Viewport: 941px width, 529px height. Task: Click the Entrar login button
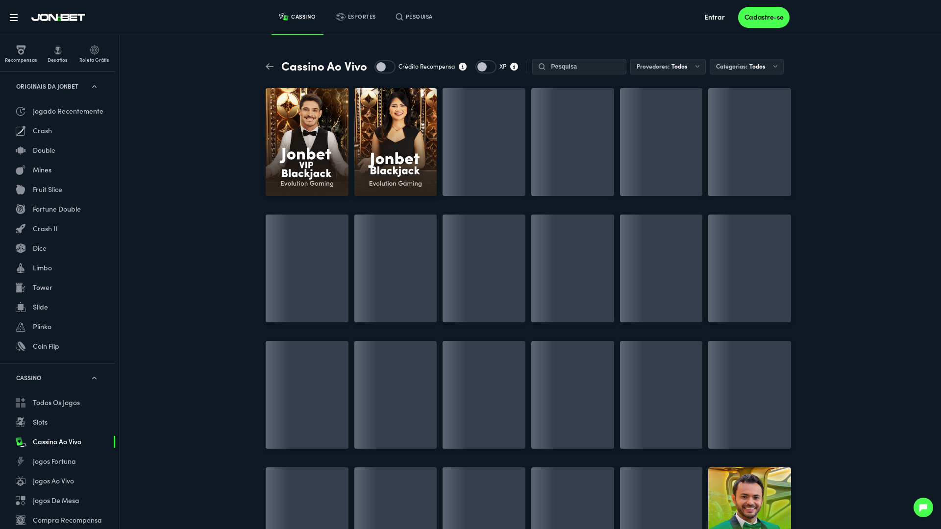coord(714,18)
